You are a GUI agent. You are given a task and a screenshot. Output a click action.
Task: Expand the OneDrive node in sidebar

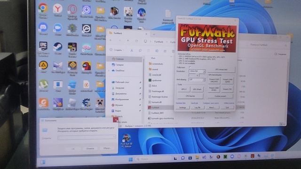[109, 70]
